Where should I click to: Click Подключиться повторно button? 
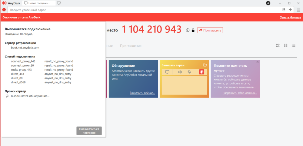[89, 131]
